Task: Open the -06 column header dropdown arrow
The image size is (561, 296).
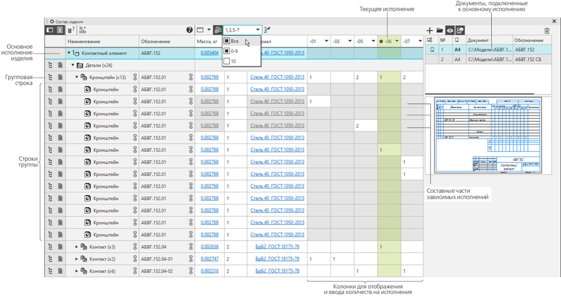Action: 396,41
